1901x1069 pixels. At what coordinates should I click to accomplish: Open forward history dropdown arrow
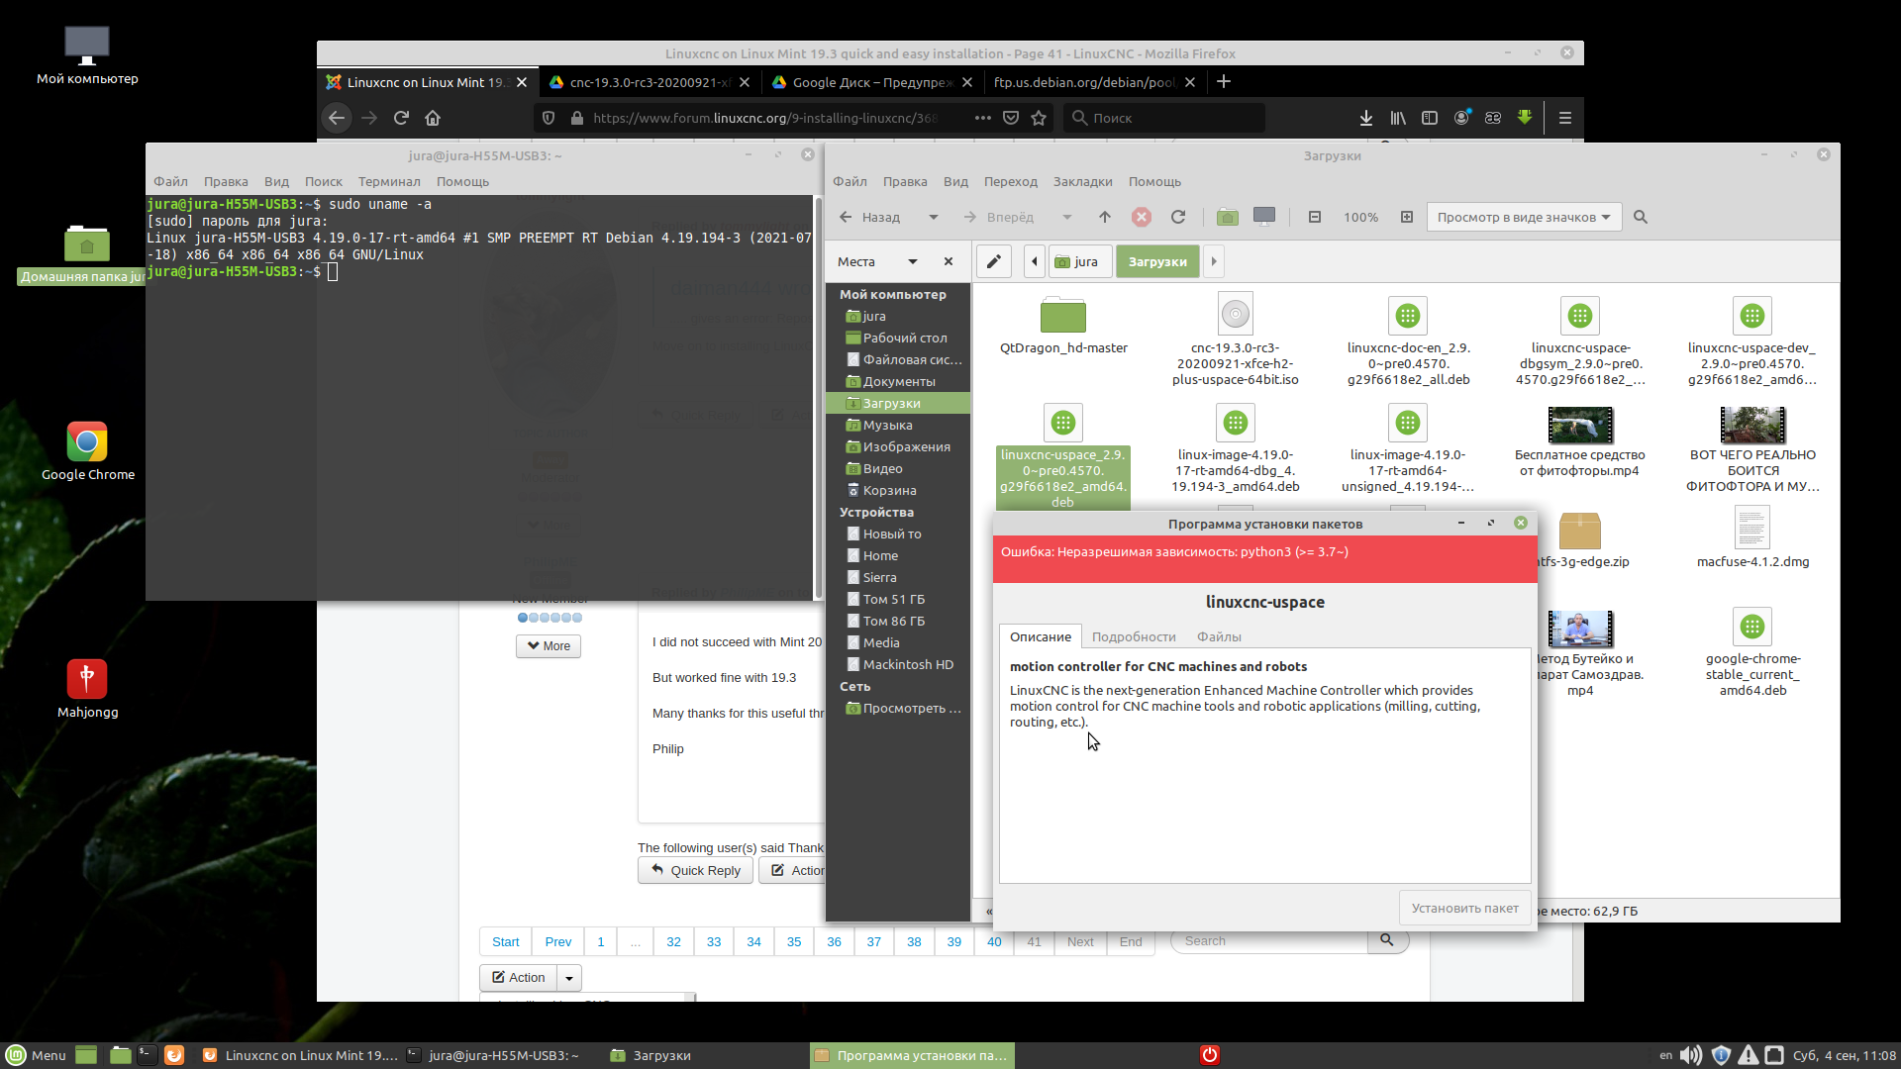point(1066,217)
